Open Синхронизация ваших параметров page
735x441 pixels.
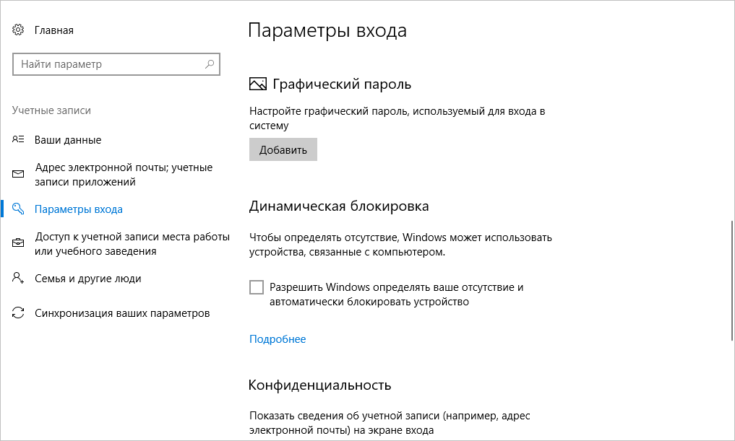pyautogui.click(x=122, y=313)
